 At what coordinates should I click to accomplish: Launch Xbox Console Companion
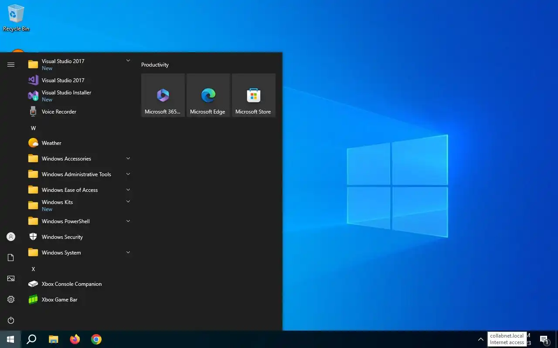pos(79,284)
